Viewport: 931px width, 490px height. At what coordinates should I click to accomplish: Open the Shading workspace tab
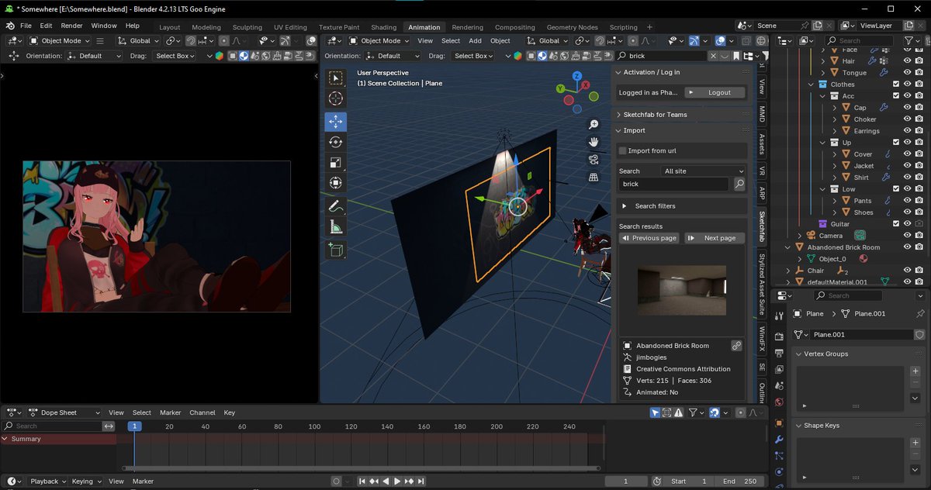coord(383,27)
